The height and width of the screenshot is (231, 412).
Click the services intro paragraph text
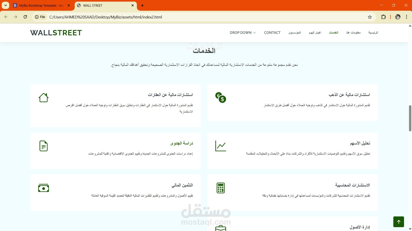(204, 65)
